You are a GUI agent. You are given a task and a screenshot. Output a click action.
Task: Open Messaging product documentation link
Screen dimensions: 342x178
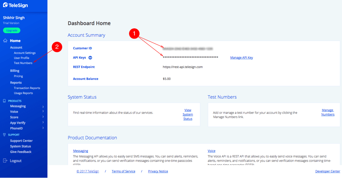(80, 151)
